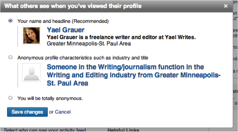Click the dialog title 'What others see' text
The image size is (238, 132).
73,6
